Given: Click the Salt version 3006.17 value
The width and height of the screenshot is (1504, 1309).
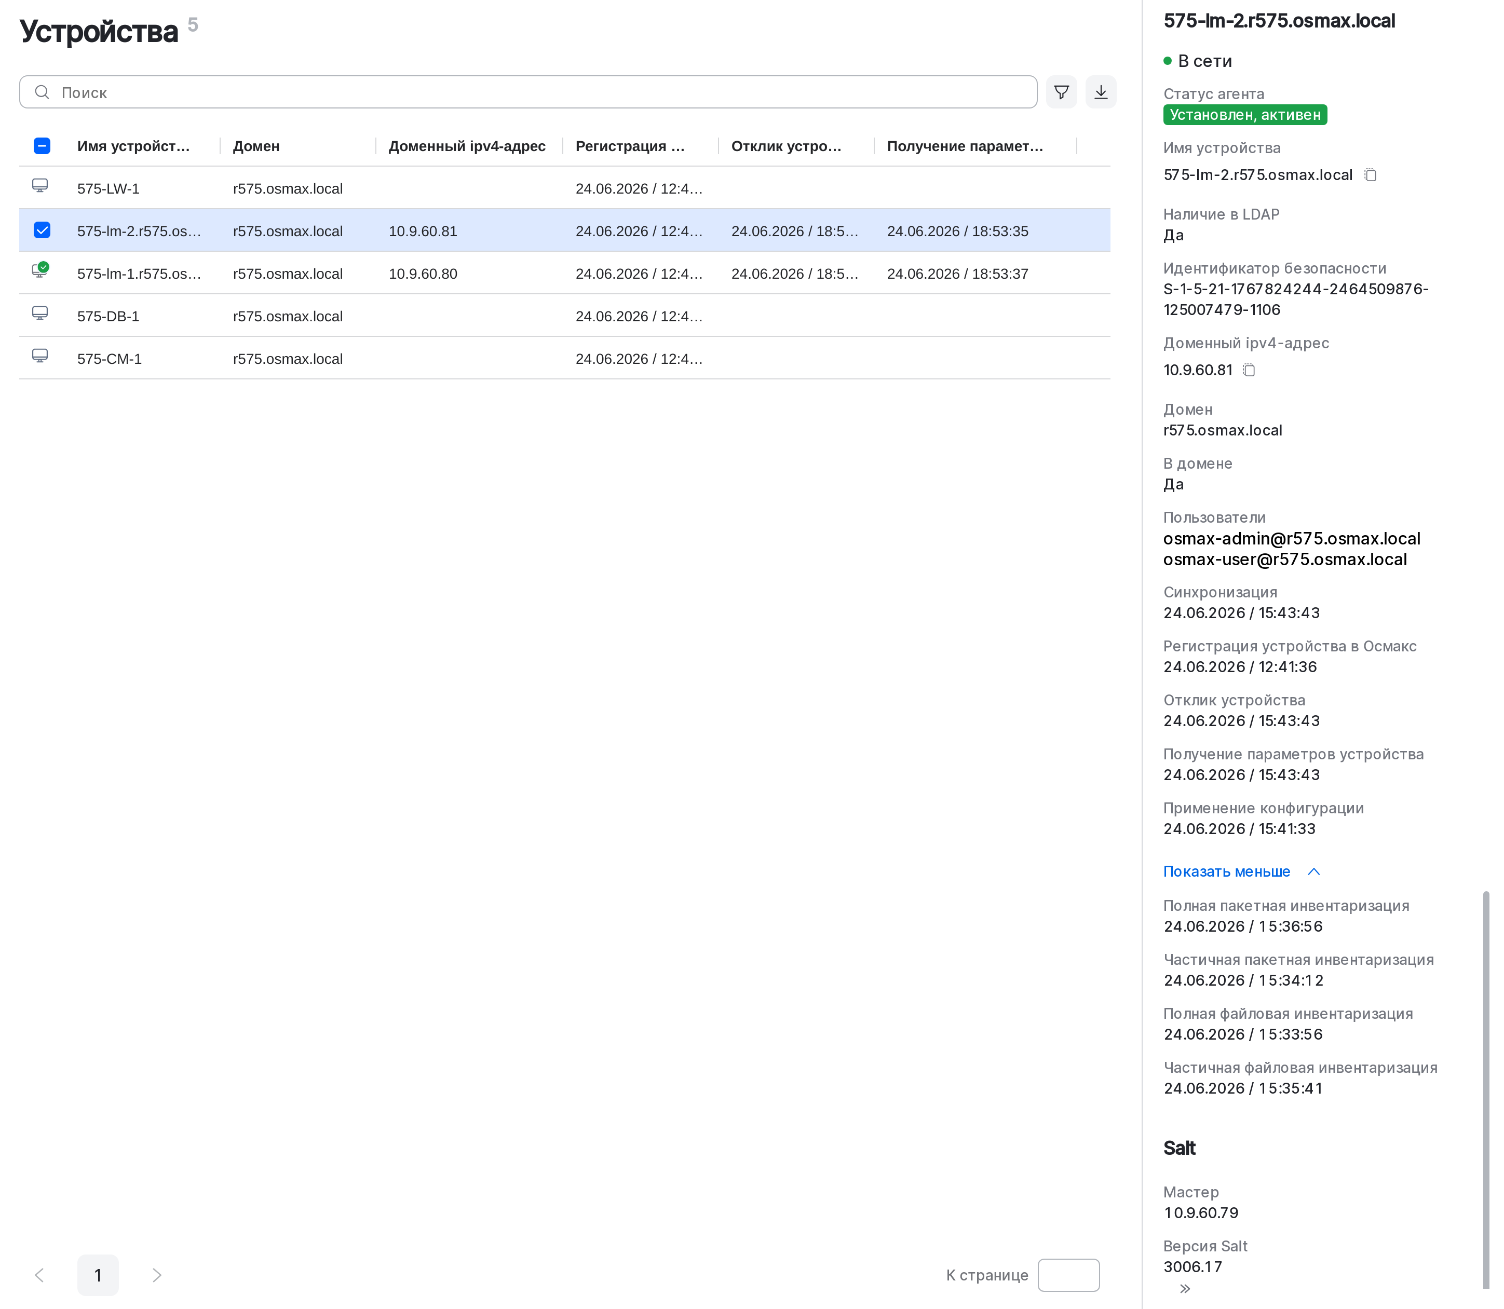Looking at the screenshot, I should coord(1192,1266).
